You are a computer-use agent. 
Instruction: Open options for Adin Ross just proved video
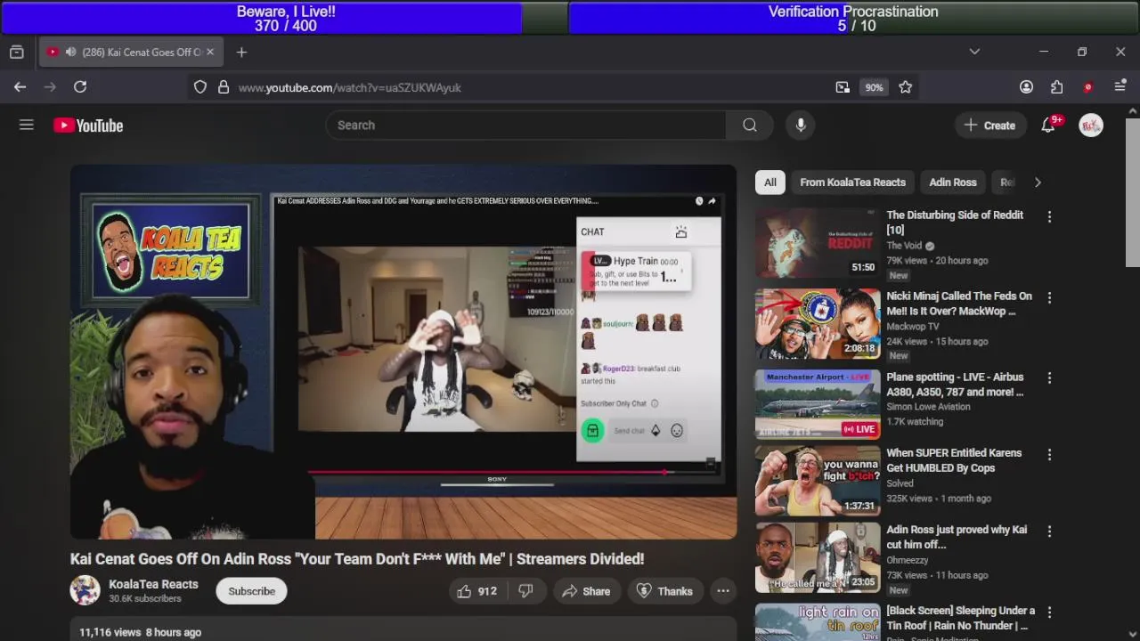pos(1049,531)
